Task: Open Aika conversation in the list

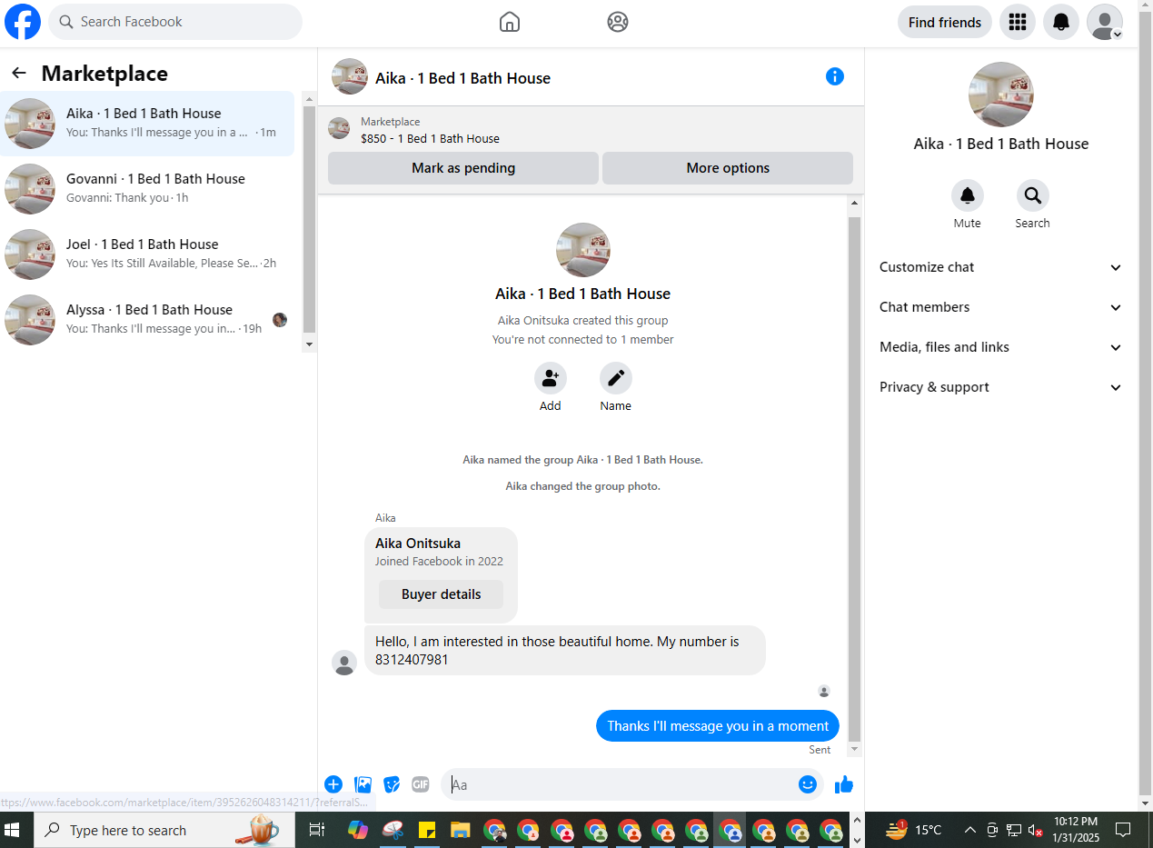Action: pyautogui.click(x=149, y=124)
